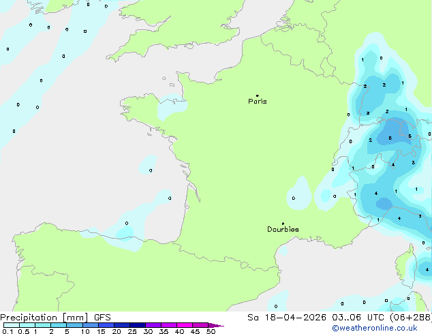This screenshot has width=432, height=334.
Task: Click the over-50 mm legend arrow tip
Action: click(x=216, y=325)
